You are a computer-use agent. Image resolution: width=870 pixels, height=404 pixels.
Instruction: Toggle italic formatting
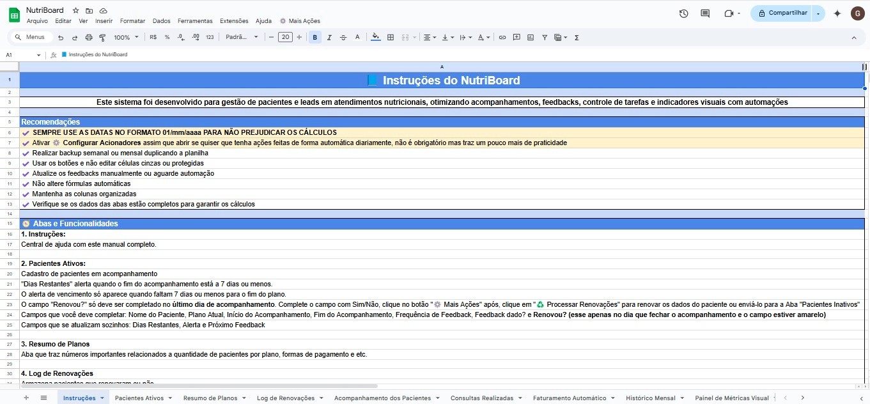pos(329,38)
